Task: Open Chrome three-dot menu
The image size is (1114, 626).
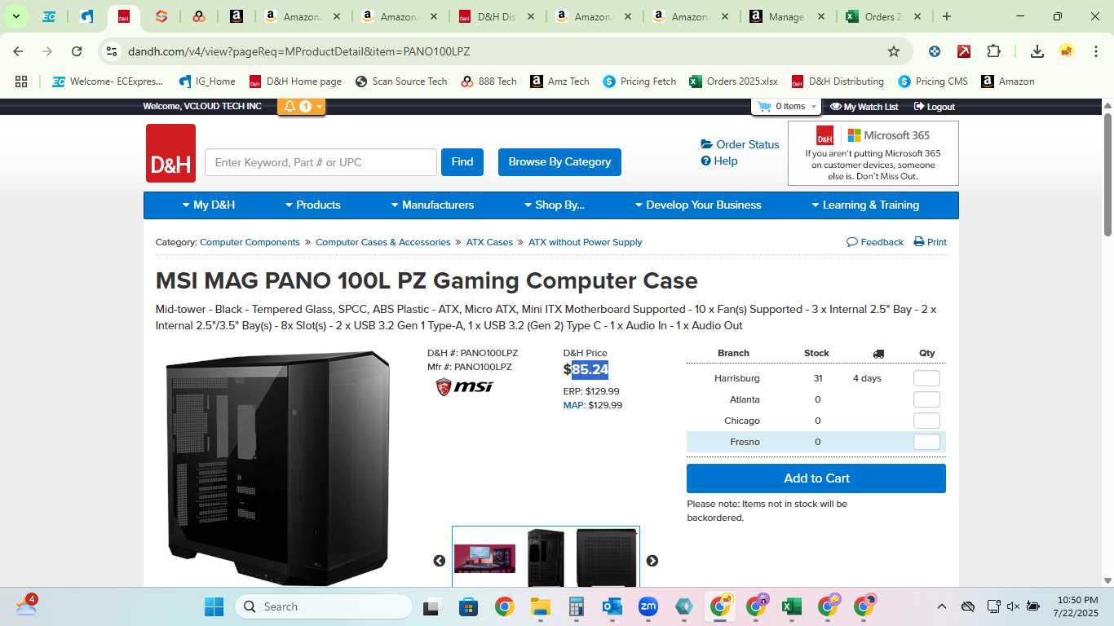Action: (x=1094, y=51)
